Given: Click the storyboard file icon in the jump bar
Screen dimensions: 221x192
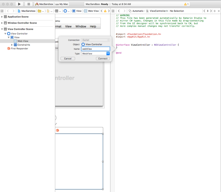Looking at the screenshot, I should [48, 11].
